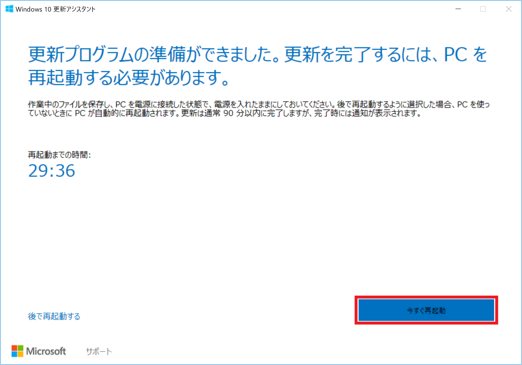Click the Windows 10 更新アシスタント title text
The width and height of the screenshot is (522, 365).
pos(56,9)
